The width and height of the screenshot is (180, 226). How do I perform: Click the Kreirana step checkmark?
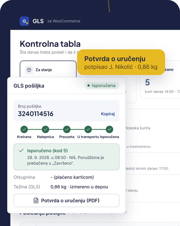point(24,129)
